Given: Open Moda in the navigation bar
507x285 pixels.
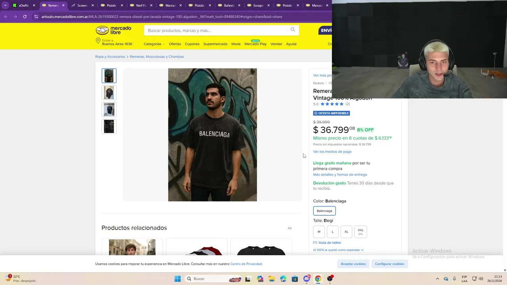Looking at the screenshot, I should (236, 44).
